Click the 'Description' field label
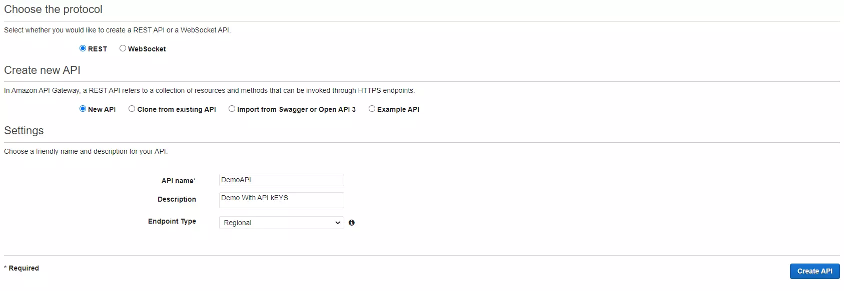This screenshot has width=844, height=291. click(x=177, y=199)
